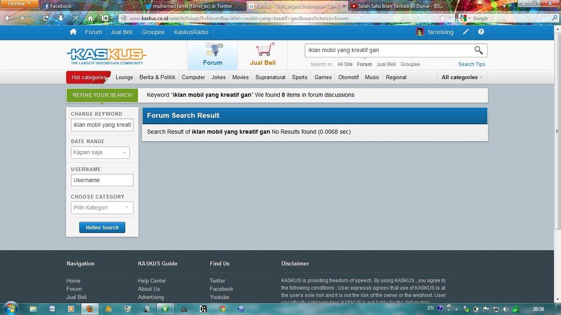Viewport: 561px width, 315px height.
Task: Open Help Center footer link
Action: click(152, 280)
